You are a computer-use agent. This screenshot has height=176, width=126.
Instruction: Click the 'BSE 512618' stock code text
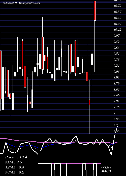pyautogui.click(x=10, y=3)
